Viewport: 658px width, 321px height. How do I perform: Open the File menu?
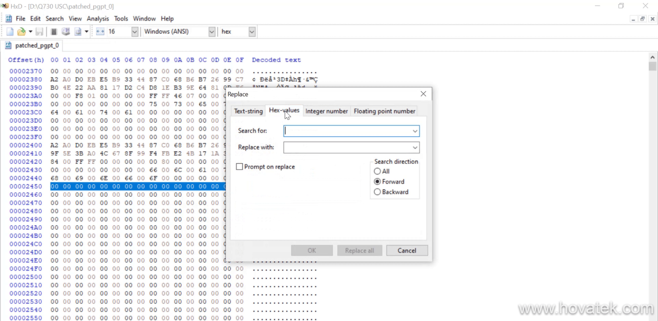20,18
